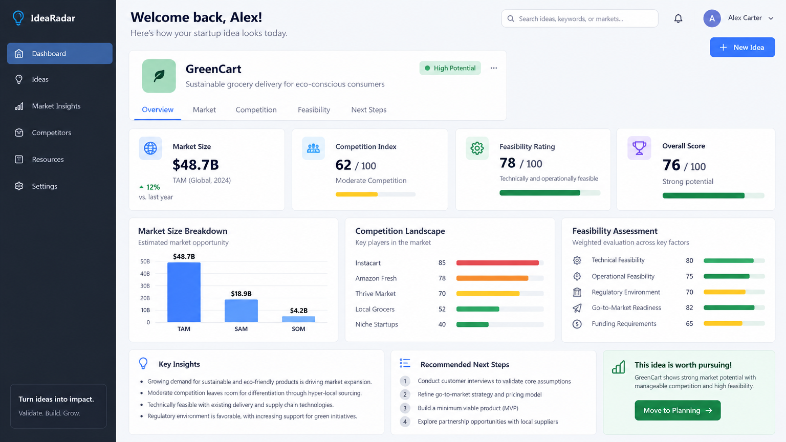Image resolution: width=786 pixels, height=442 pixels.
Task: Click the Technical Feasibility gear icon
Action: click(577, 260)
